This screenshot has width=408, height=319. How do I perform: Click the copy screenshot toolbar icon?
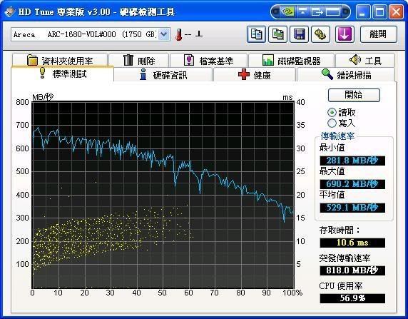[x=278, y=34]
